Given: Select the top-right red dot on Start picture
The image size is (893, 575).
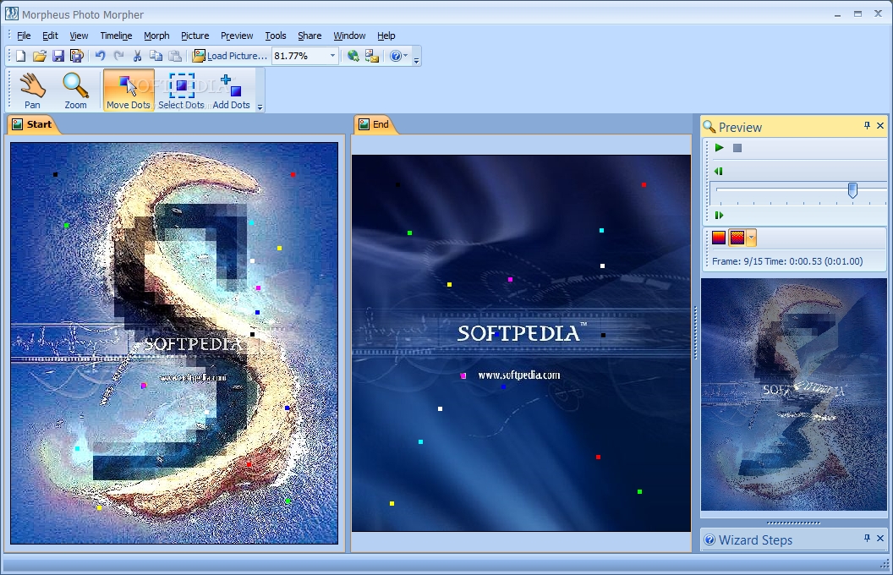Looking at the screenshot, I should [293, 175].
